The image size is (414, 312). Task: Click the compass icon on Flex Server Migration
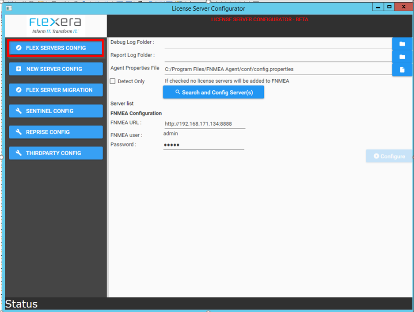click(19, 90)
